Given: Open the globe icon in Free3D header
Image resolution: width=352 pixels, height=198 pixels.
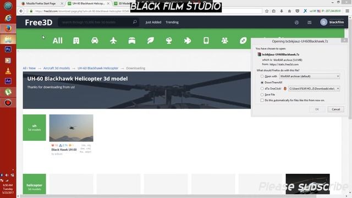Looking at the screenshot, I should (x=296, y=22).
